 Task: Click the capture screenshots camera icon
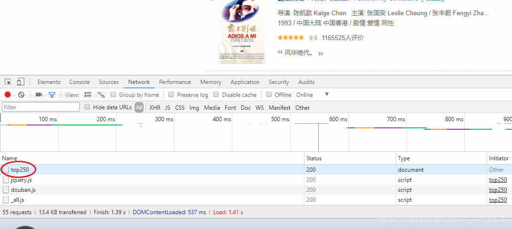(x=39, y=94)
